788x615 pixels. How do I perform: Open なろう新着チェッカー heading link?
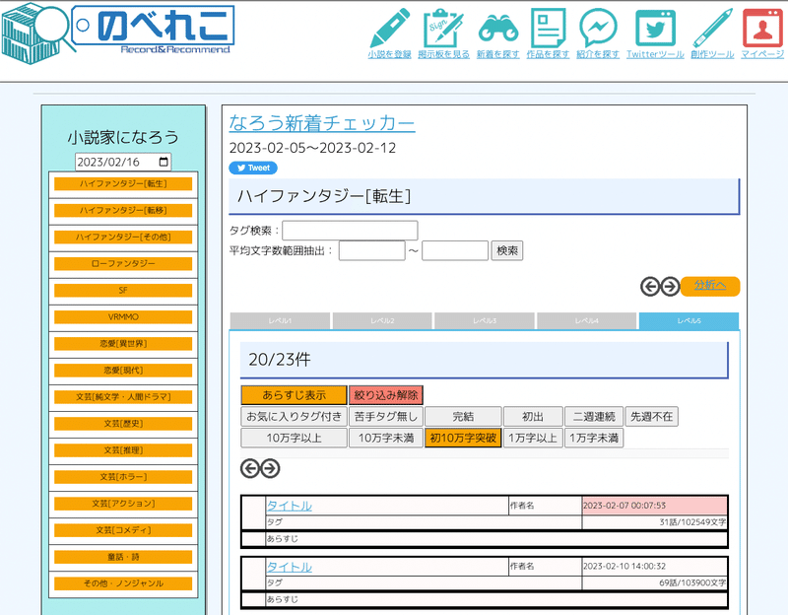tap(322, 123)
